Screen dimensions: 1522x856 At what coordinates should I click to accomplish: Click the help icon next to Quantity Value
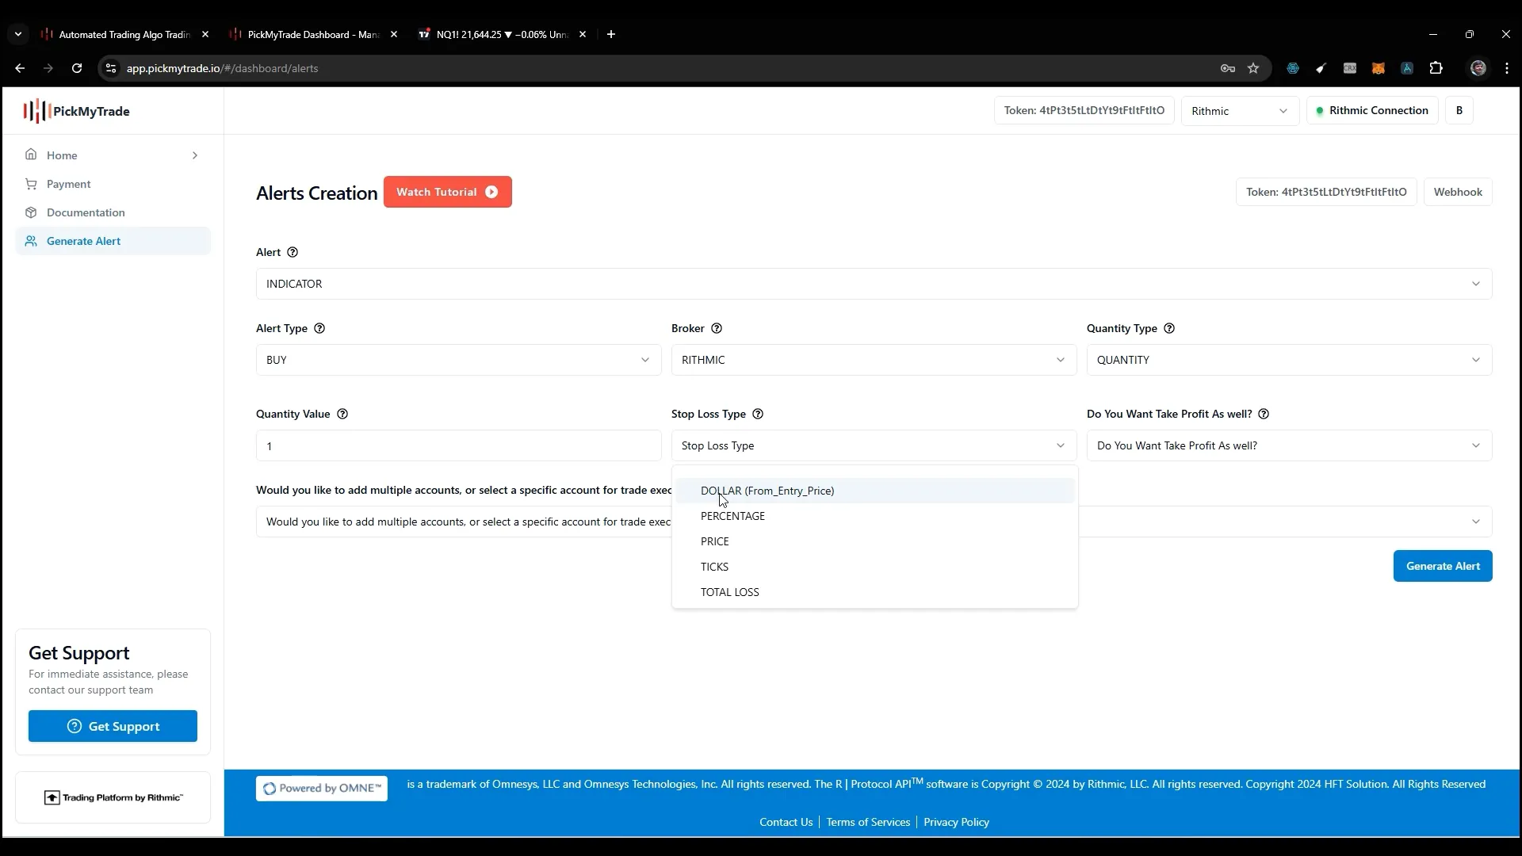click(x=342, y=414)
